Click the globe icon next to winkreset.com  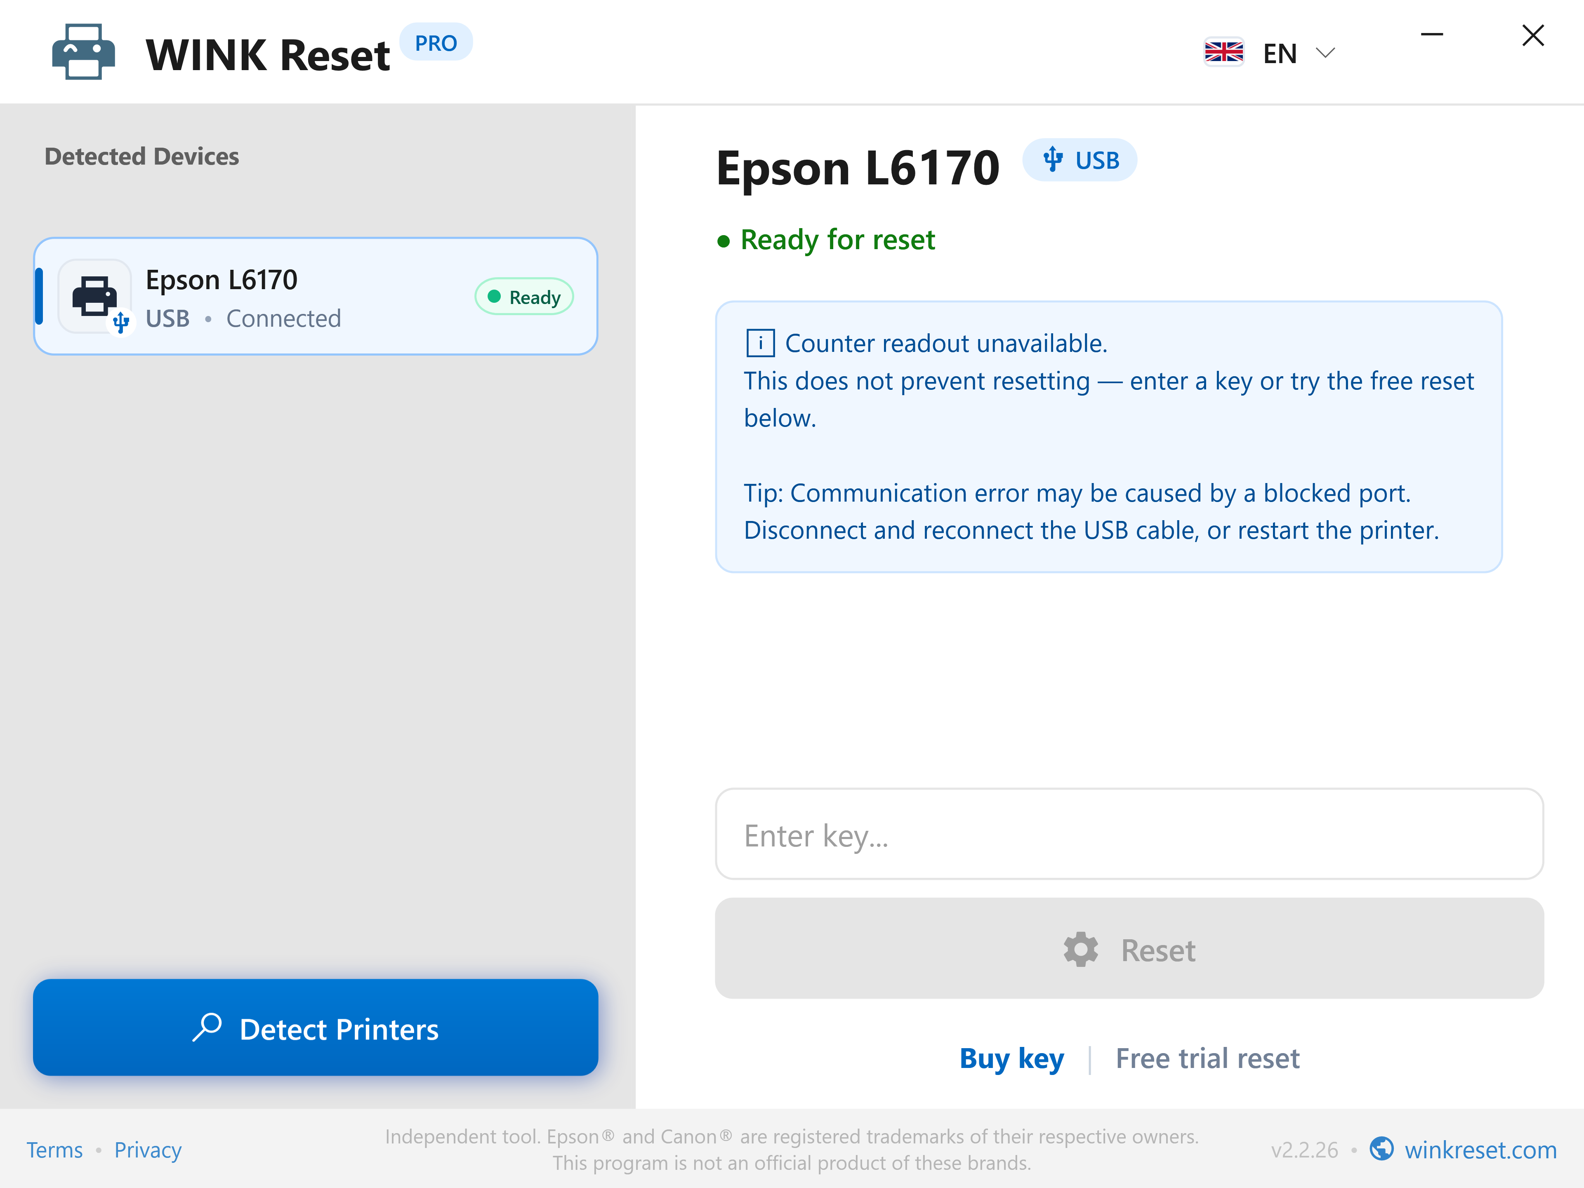pos(1381,1149)
